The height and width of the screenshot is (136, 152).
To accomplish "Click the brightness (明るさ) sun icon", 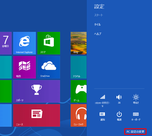I will point(136,97).
